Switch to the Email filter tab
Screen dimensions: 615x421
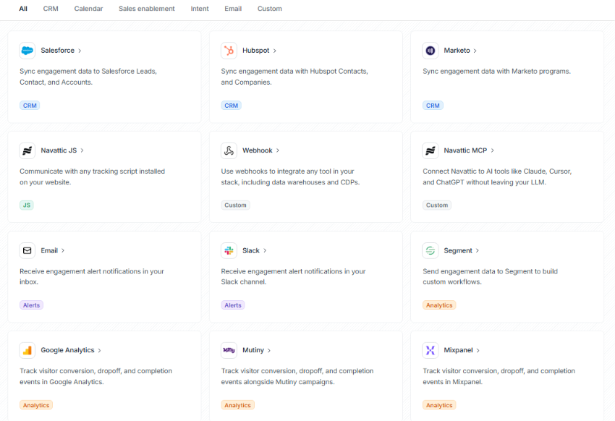233,9
